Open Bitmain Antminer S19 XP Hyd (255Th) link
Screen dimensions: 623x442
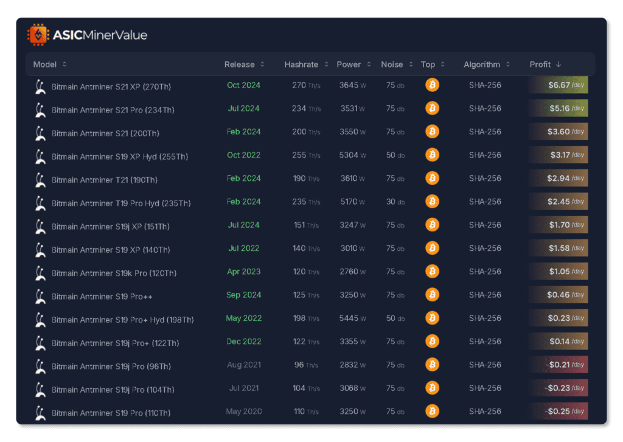(120, 156)
